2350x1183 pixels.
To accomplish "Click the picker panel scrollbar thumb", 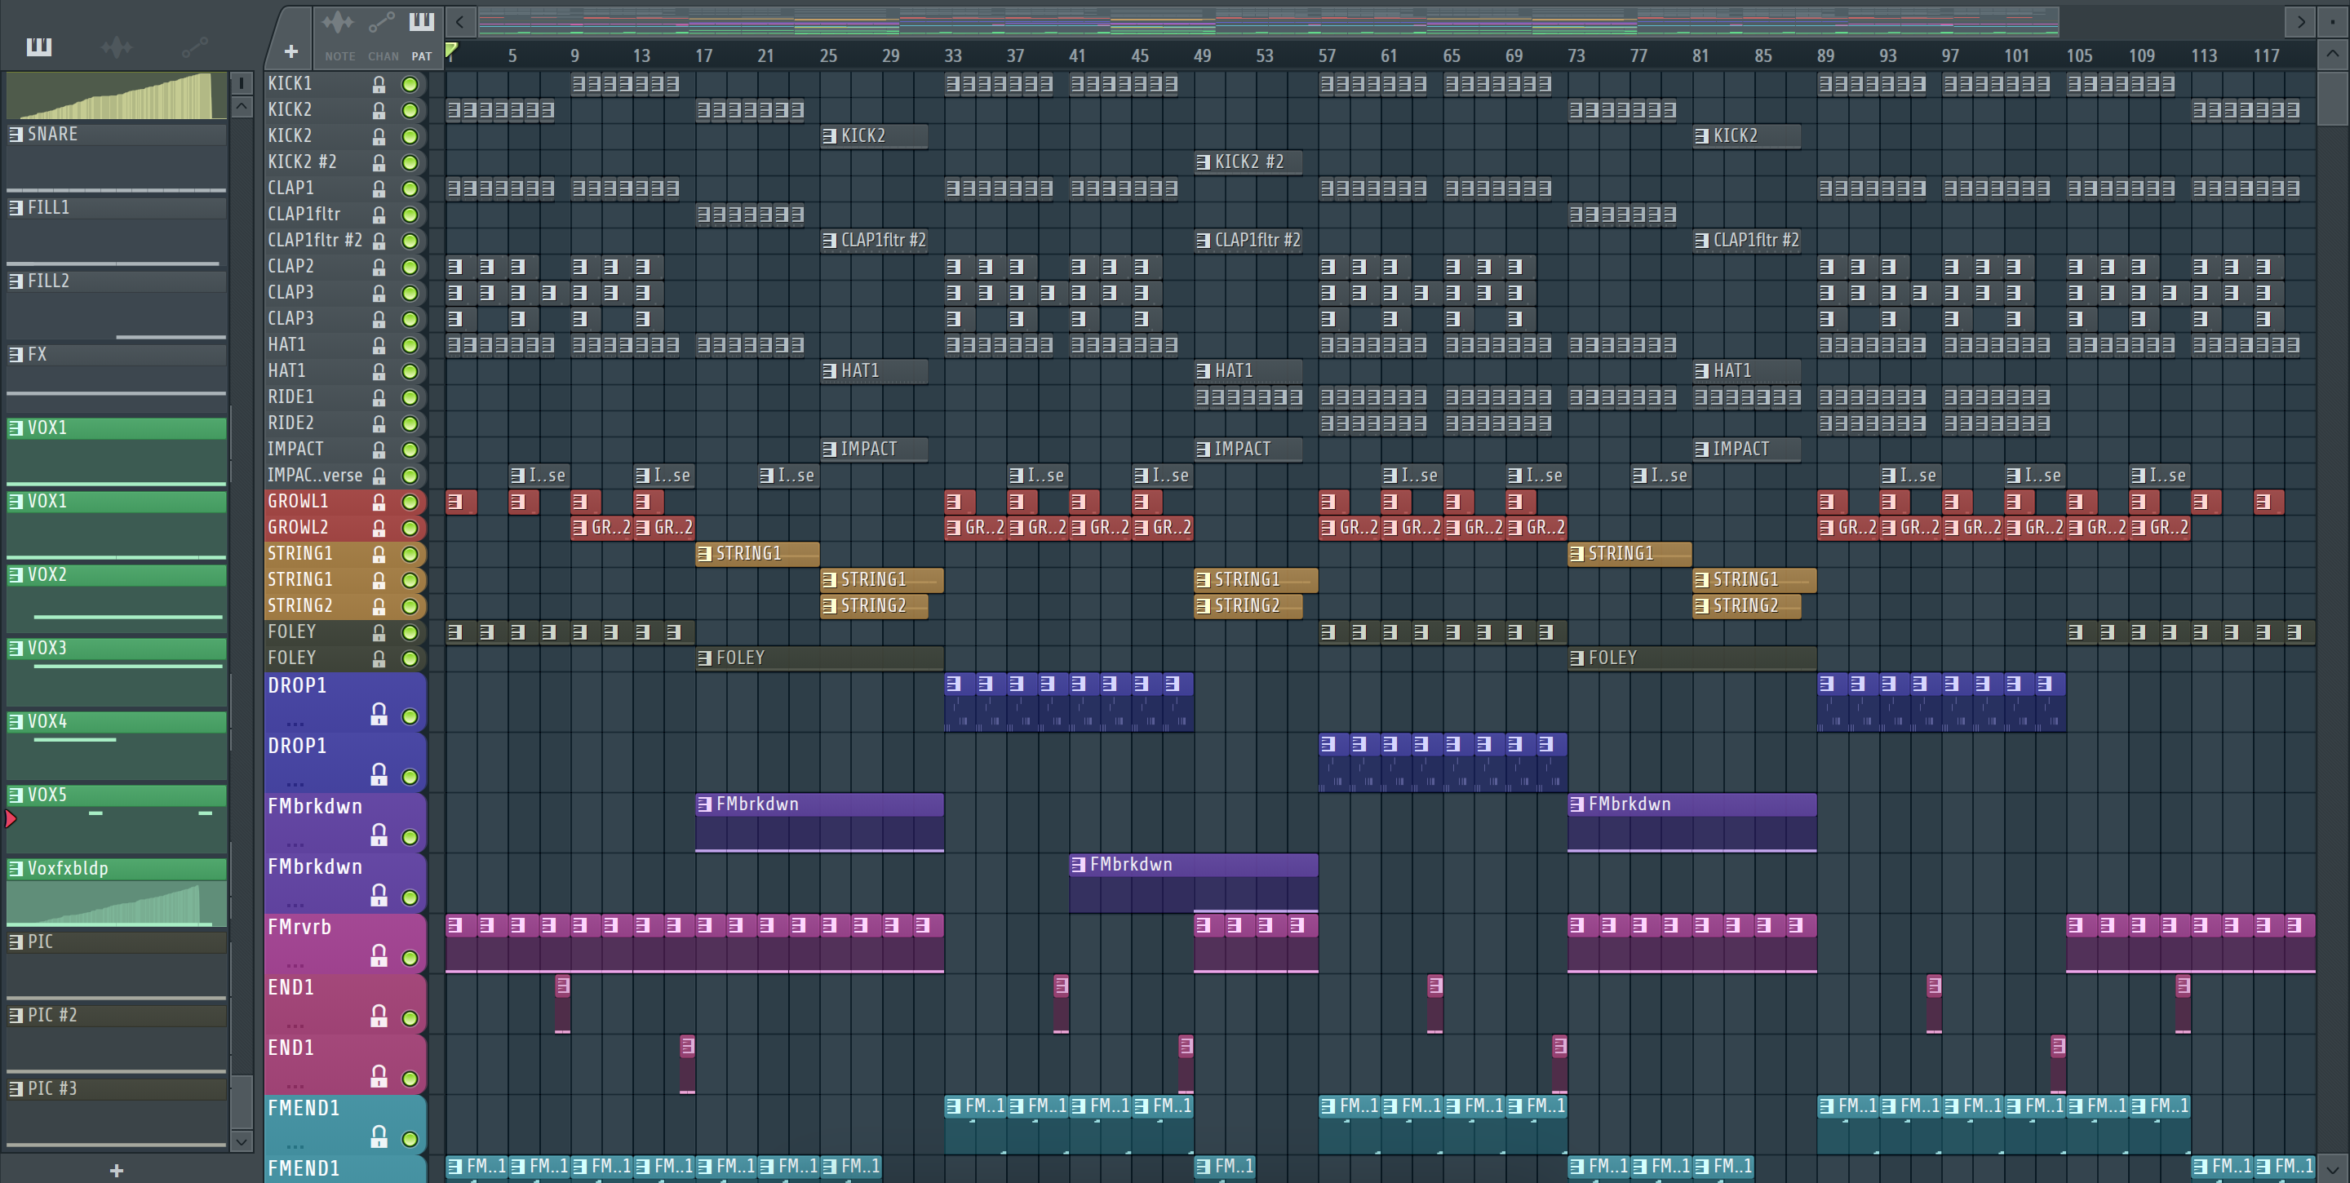I will 242,1102.
